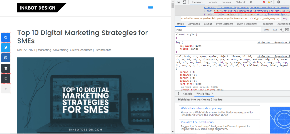This screenshot has width=290, height=134.
Task: Open the Accessibility sidebar tab
Action: click(283, 24)
